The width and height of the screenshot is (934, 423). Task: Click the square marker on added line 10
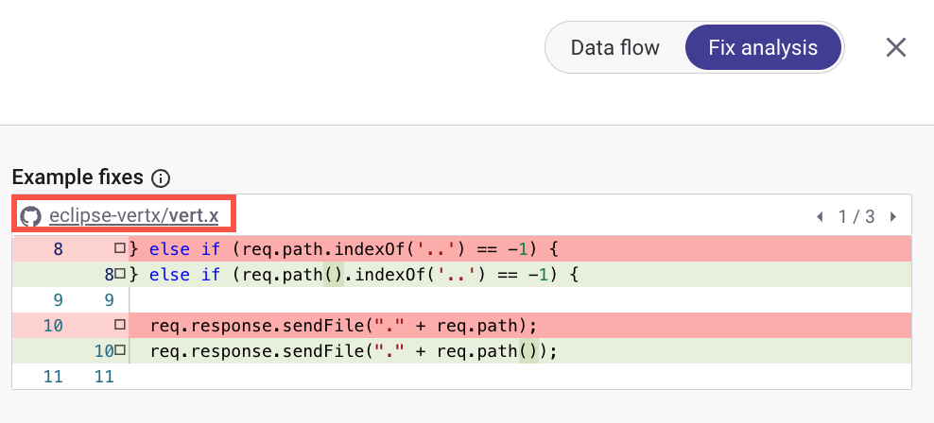pyautogui.click(x=120, y=351)
